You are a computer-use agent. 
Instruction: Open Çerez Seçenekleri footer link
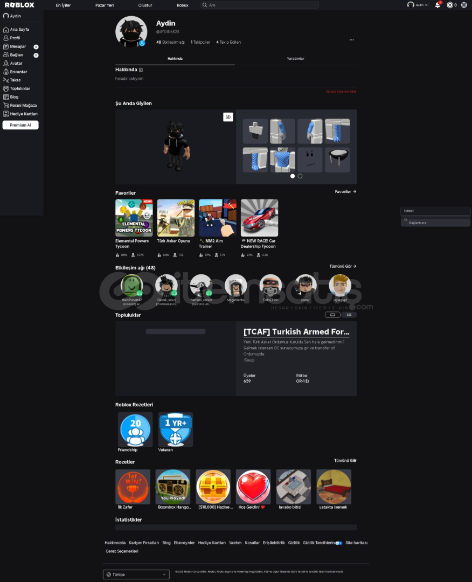click(122, 551)
